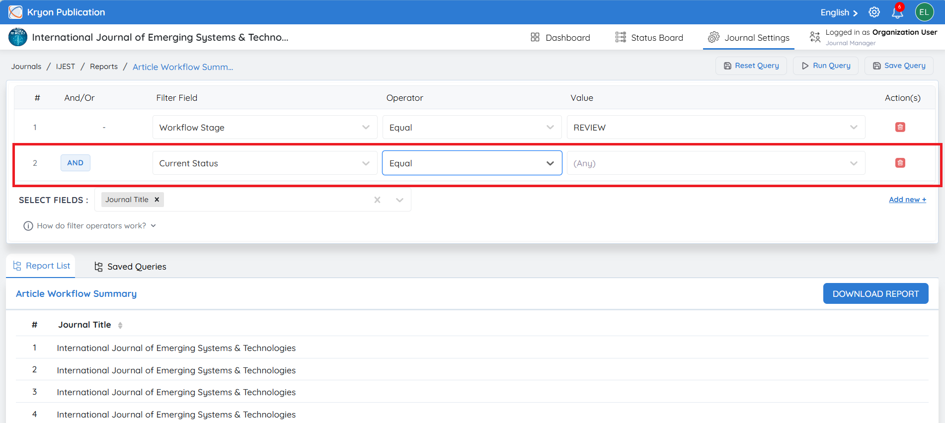Click the Journal Manager role text
Viewport: 945px width, 423px height.
851,43
